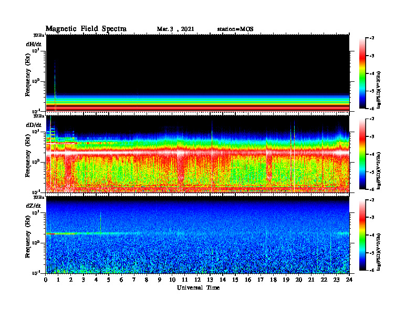Click the "22" hour tick label
The image size is (416, 321).
[x=324, y=280]
